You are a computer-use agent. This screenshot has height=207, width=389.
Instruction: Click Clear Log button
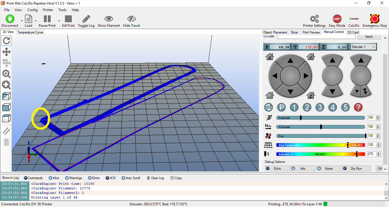(155, 178)
